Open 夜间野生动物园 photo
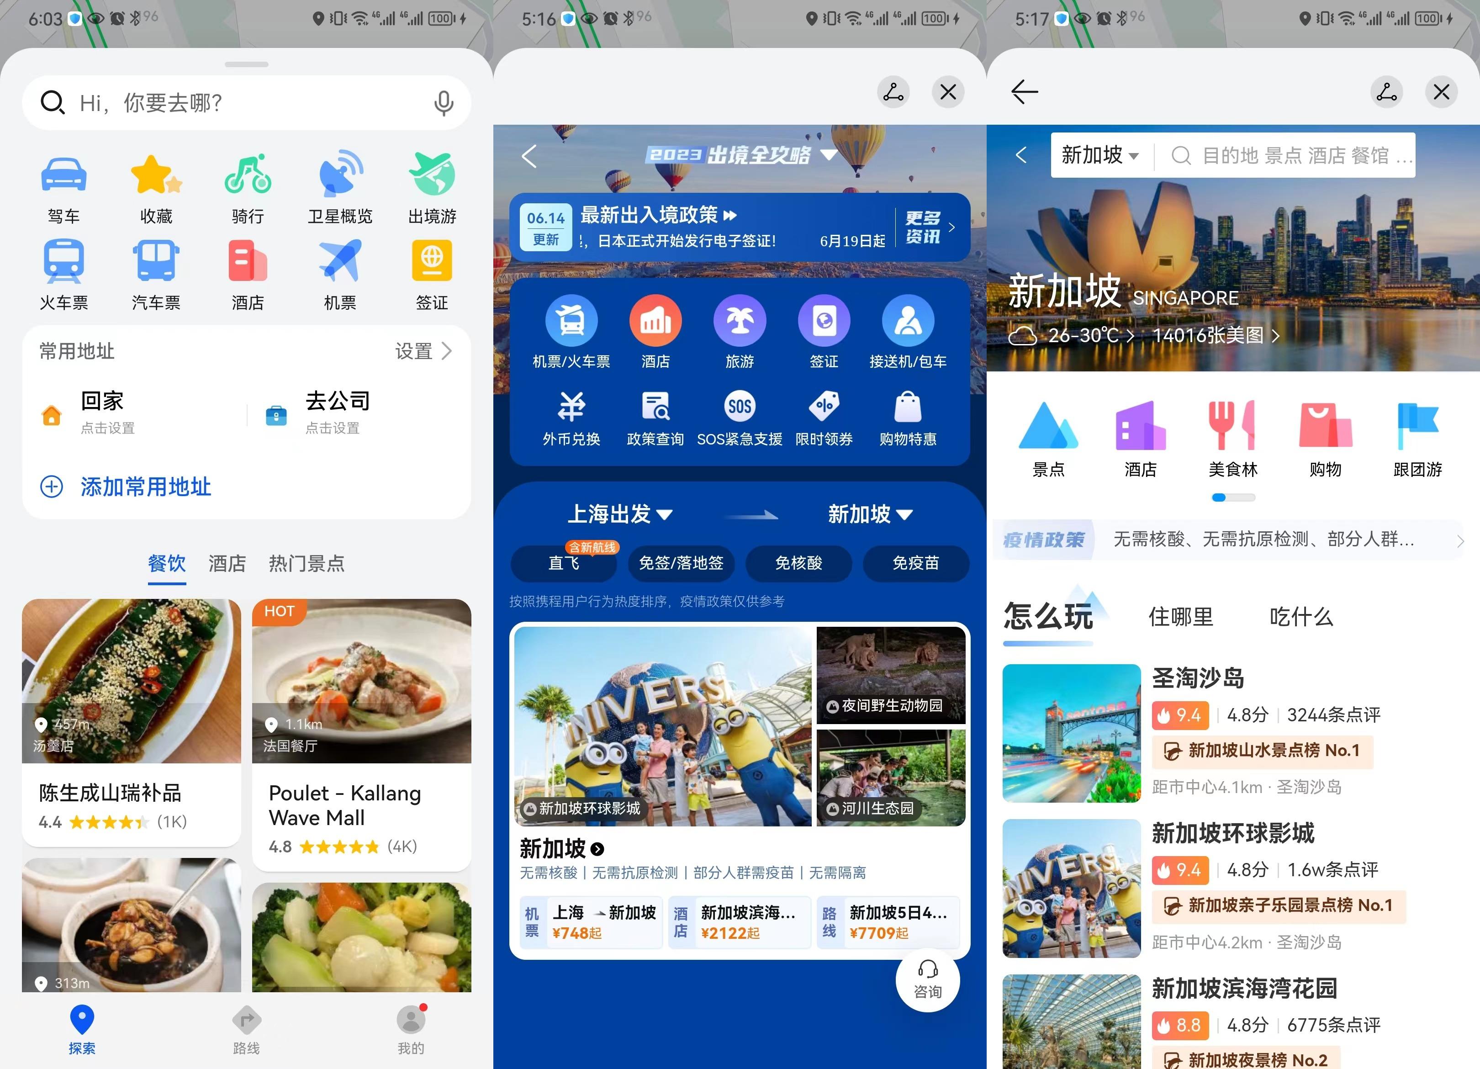The height and width of the screenshot is (1069, 1480). [x=891, y=676]
